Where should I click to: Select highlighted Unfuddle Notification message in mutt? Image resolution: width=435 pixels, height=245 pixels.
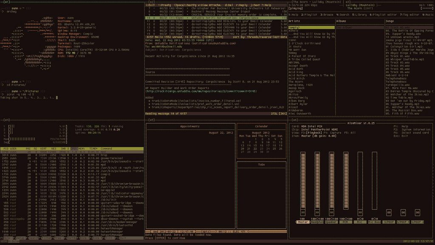coord(216,18)
